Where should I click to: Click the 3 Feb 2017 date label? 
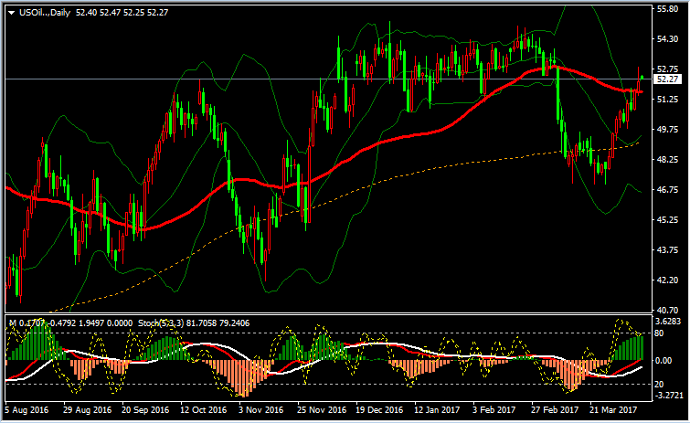pyautogui.click(x=494, y=410)
